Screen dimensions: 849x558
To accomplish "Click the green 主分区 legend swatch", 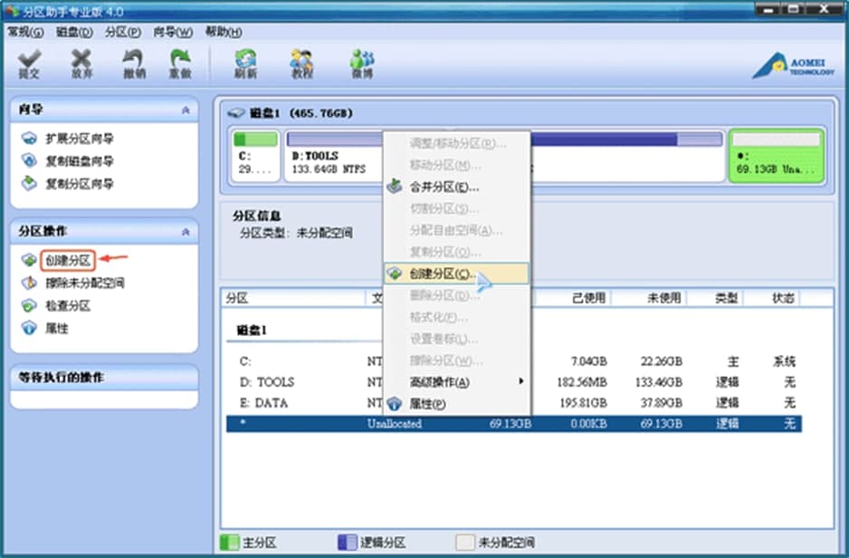I will point(228,539).
